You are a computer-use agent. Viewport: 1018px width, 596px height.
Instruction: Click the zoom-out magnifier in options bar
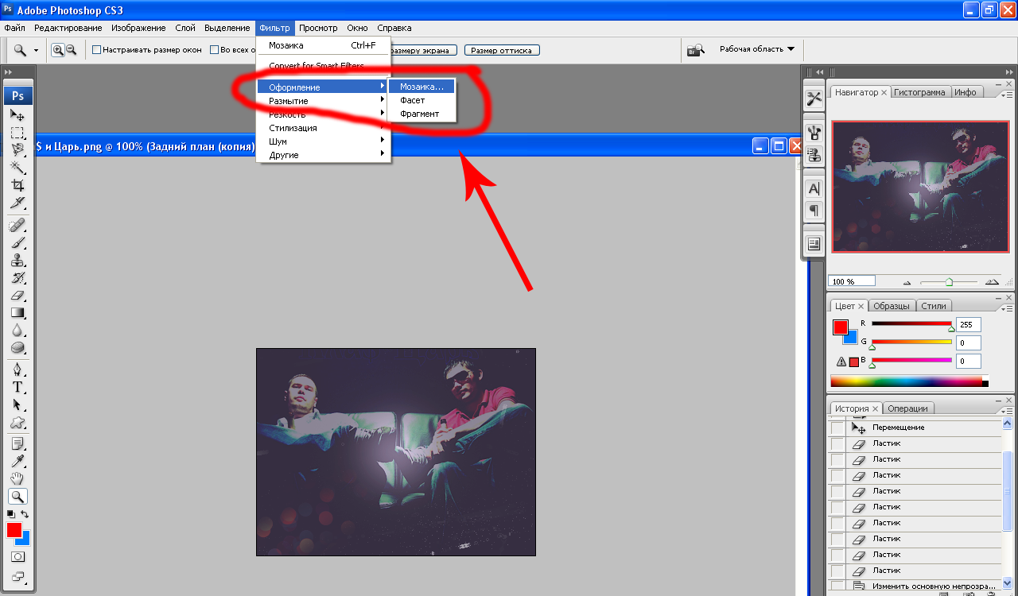[71, 50]
